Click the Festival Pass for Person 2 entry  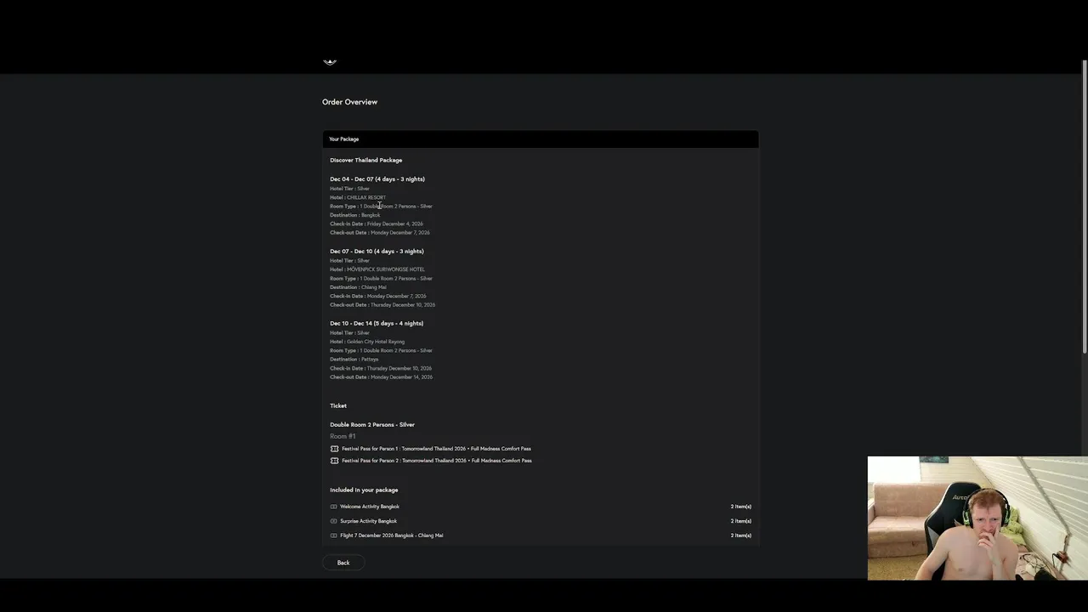(x=436, y=461)
